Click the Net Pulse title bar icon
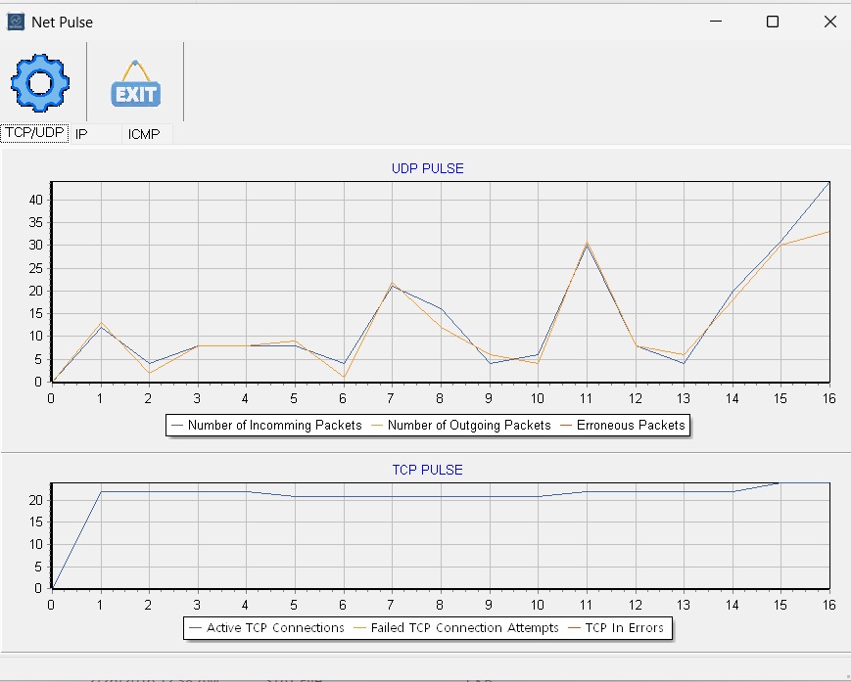This screenshot has width=851, height=682. (x=14, y=21)
